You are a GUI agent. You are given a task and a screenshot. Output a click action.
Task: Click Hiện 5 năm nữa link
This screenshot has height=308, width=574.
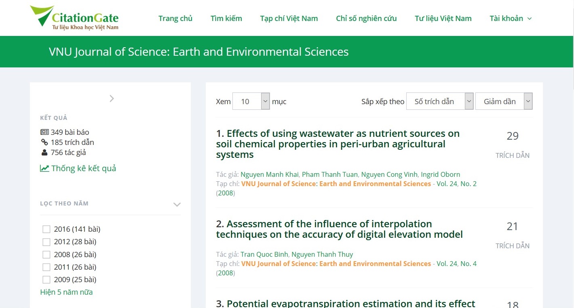tap(66, 292)
